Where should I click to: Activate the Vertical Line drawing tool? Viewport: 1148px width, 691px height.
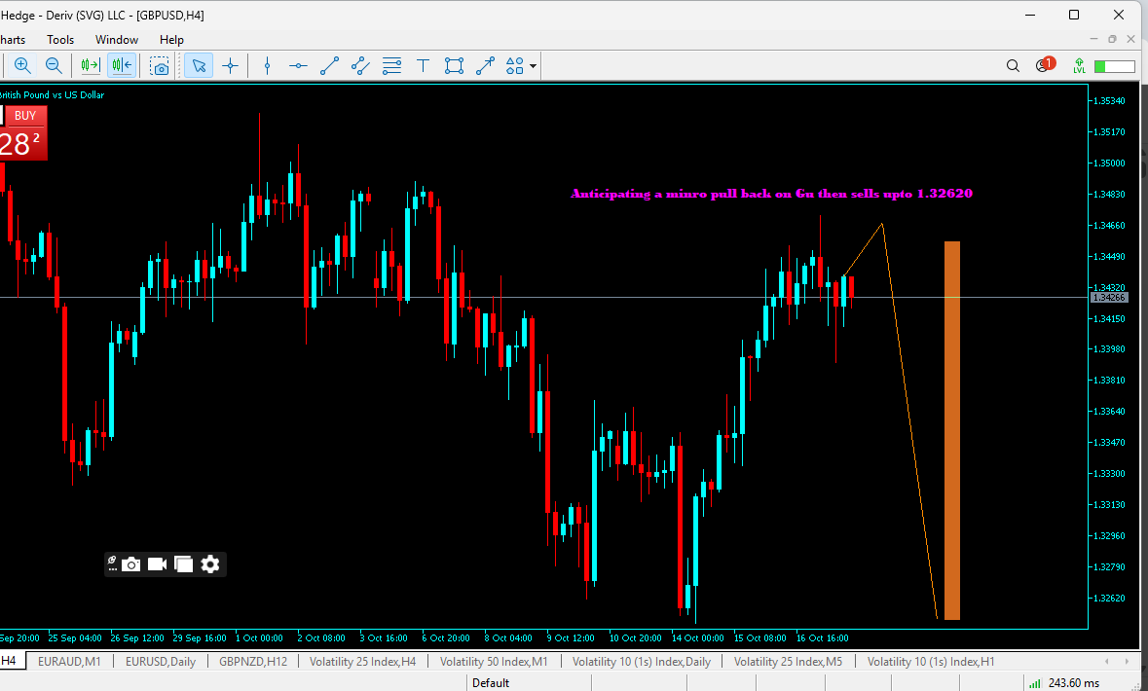pos(267,65)
